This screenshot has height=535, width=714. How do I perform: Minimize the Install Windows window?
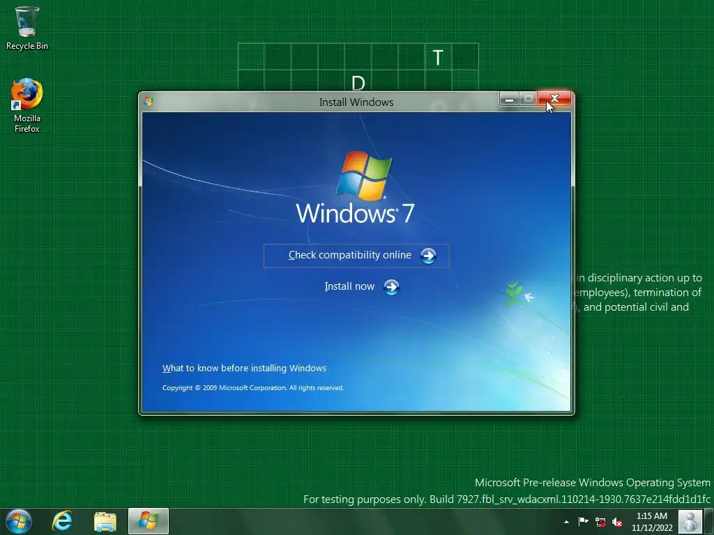pyautogui.click(x=509, y=99)
